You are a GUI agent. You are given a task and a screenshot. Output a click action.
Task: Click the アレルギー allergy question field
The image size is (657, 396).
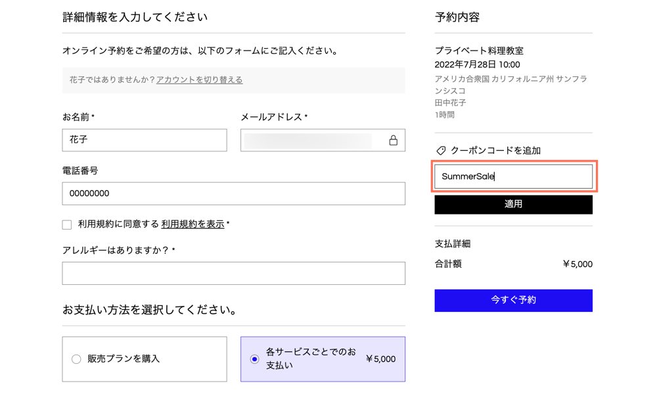click(233, 273)
